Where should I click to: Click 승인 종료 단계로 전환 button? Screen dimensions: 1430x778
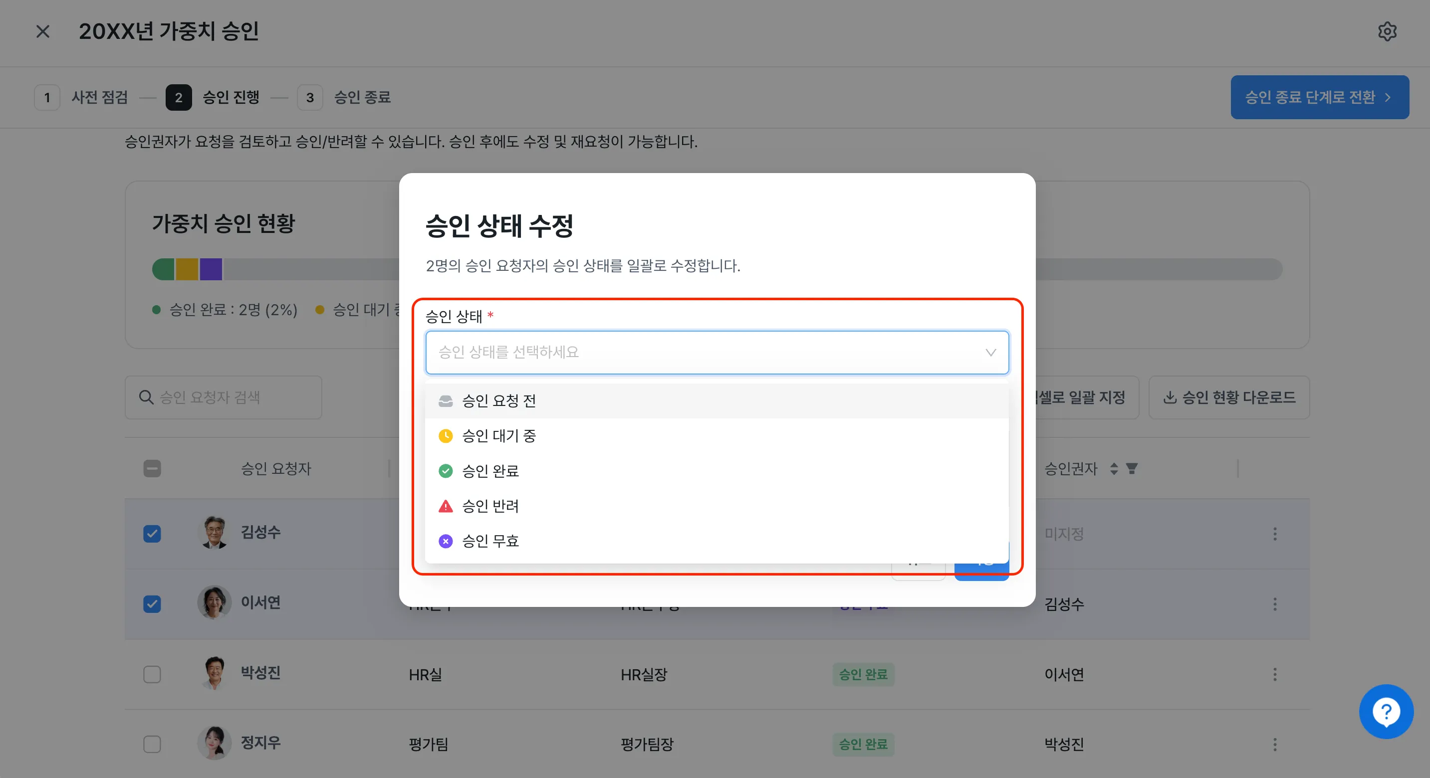pyautogui.click(x=1320, y=97)
